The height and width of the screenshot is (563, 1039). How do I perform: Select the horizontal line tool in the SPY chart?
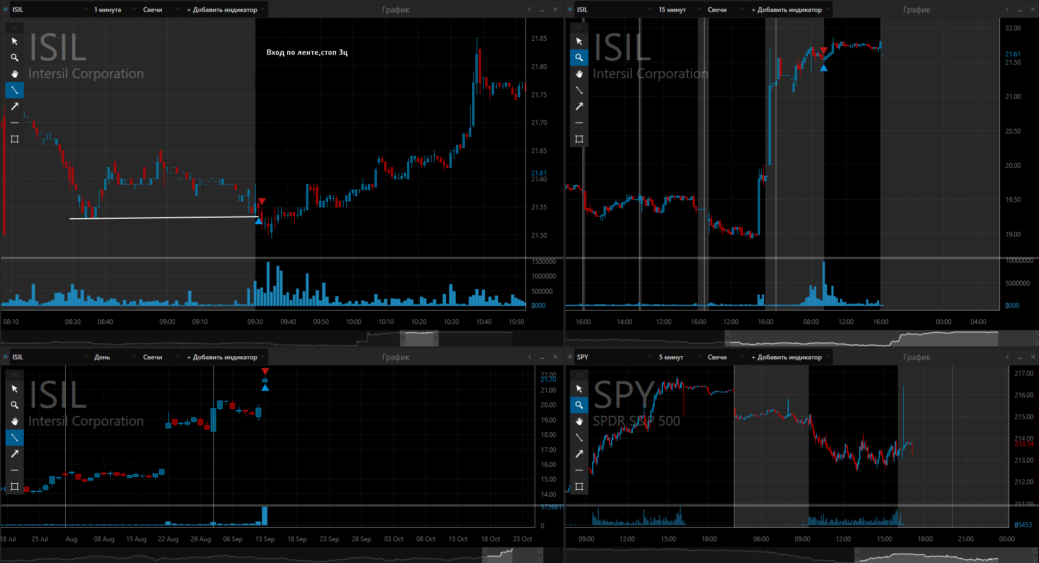[579, 470]
